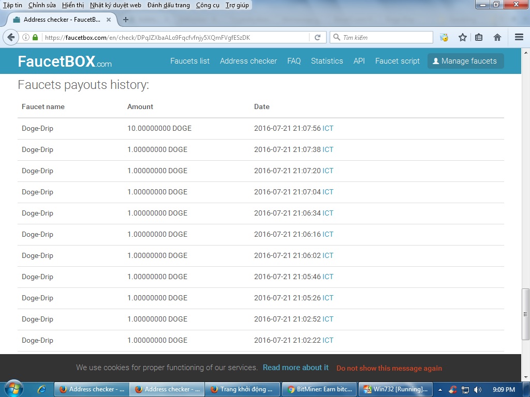Open the API page
Image resolution: width=530 pixels, height=397 pixels.
click(x=359, y=61)
